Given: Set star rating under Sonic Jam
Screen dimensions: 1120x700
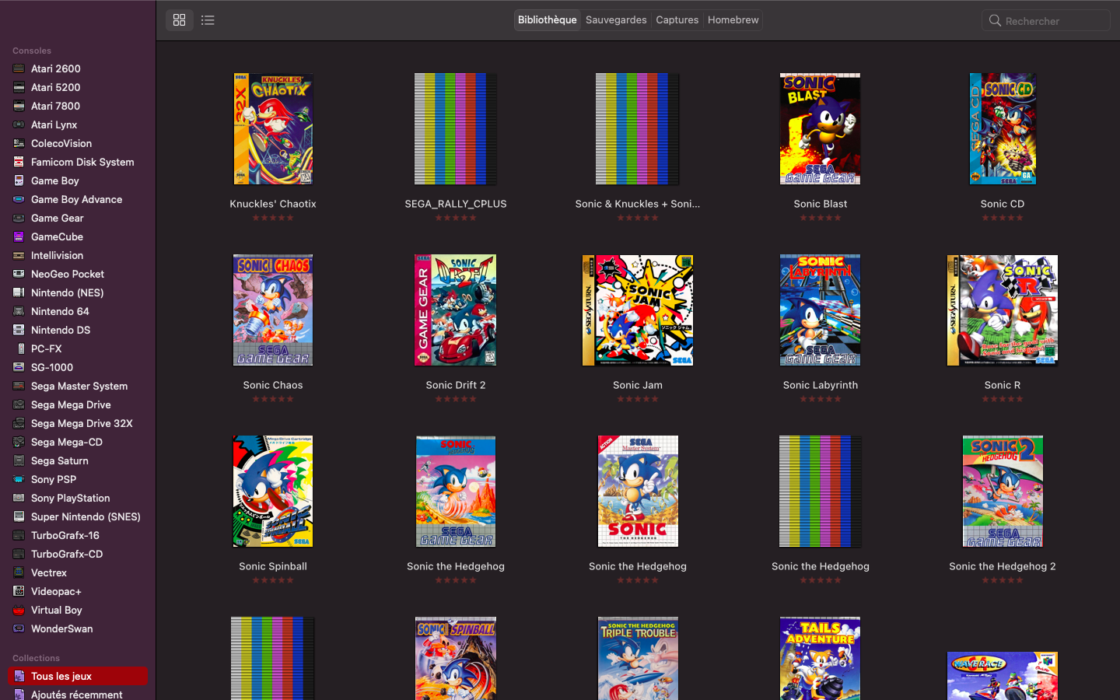Looking at the screenshot, I should click(638, 399).
